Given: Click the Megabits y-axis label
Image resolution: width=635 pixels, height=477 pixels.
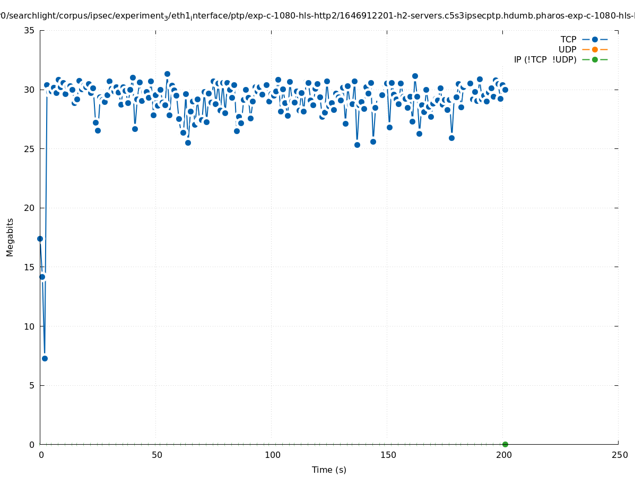Looking at the screenshot, I should point(10,237).
